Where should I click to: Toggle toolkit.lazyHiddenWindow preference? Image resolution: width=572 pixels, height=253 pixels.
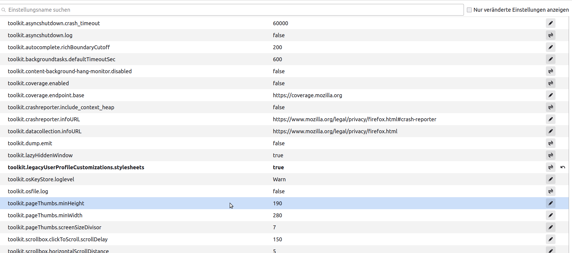tap(550, 155)
